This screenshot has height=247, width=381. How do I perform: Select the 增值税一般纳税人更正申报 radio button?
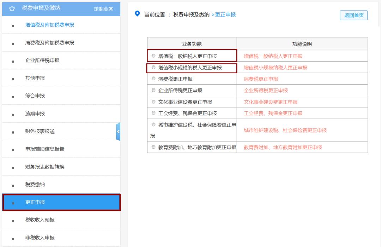153,55
